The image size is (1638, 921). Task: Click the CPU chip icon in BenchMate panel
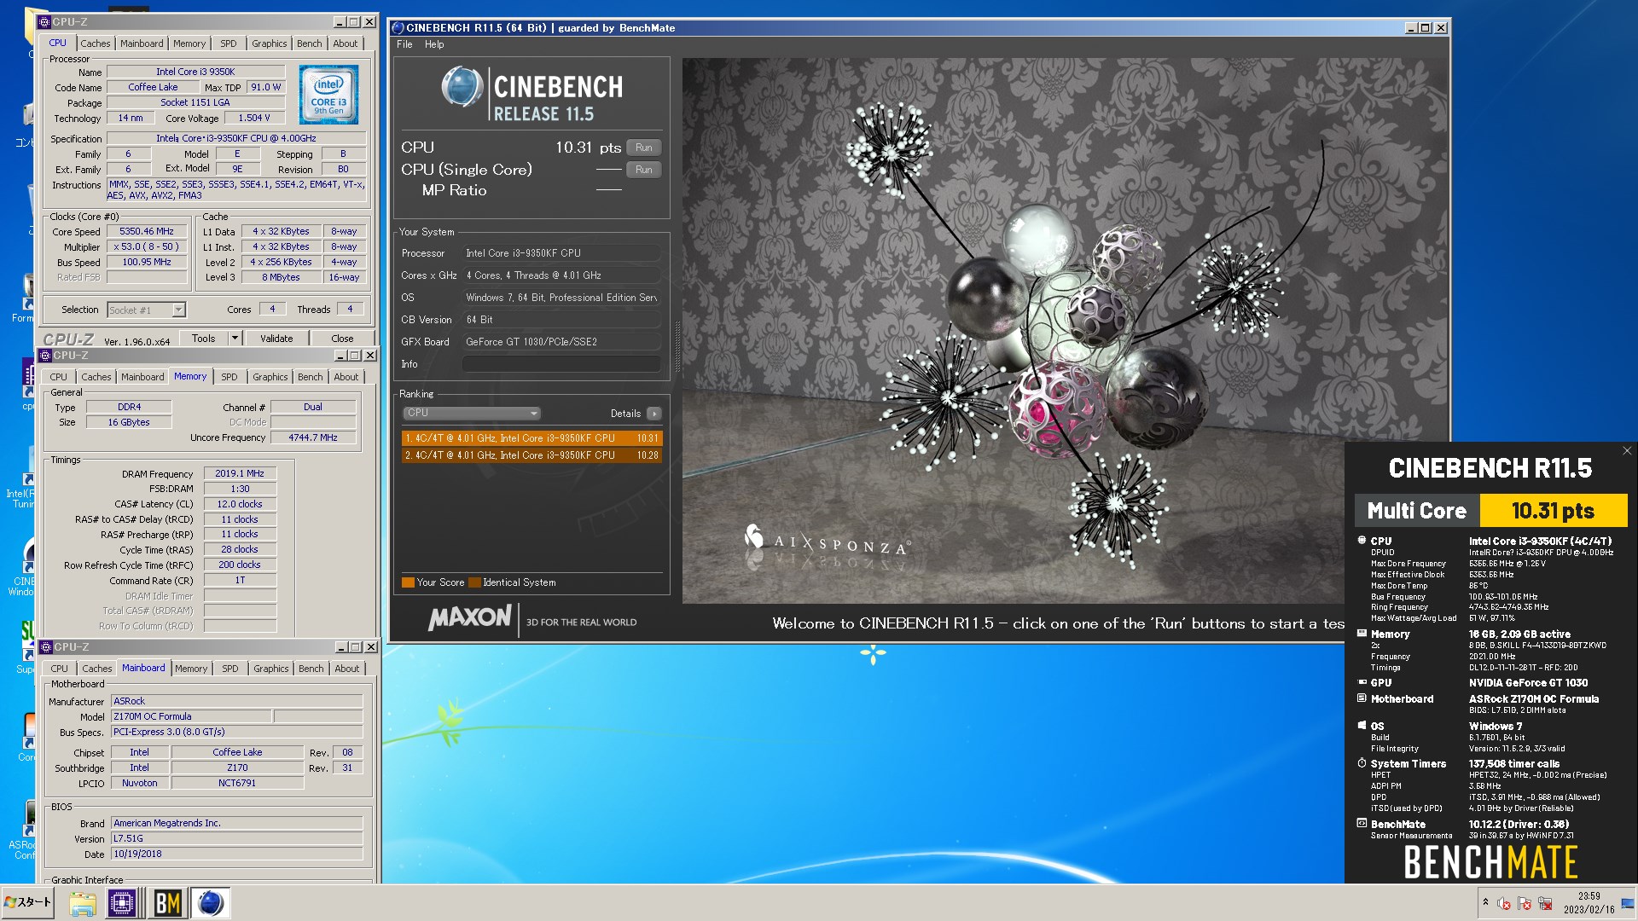coord(1362,540)
